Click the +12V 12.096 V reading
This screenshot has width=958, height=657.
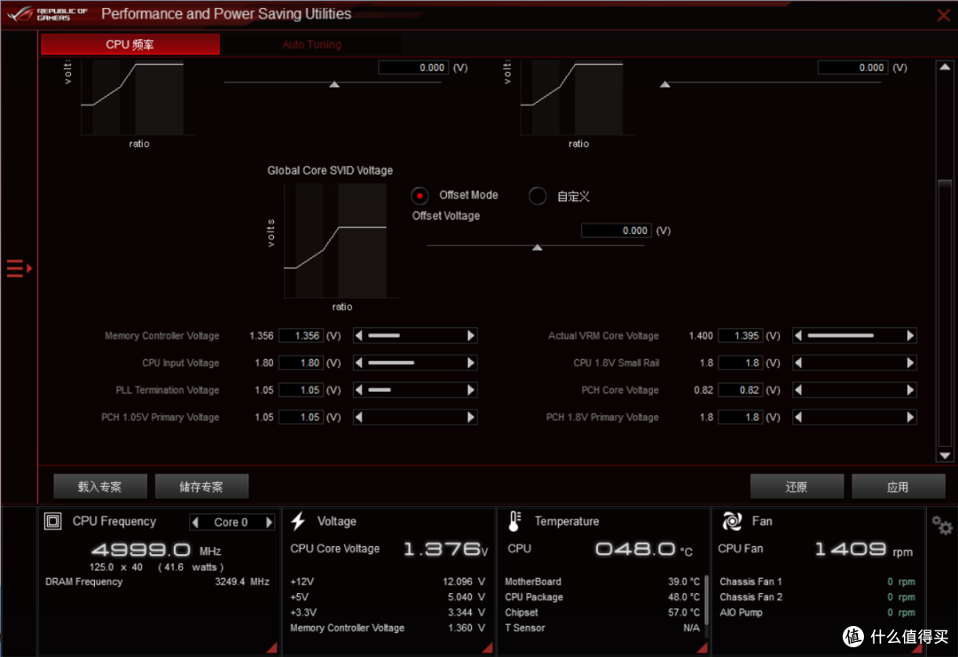click(x=464, y=582)
